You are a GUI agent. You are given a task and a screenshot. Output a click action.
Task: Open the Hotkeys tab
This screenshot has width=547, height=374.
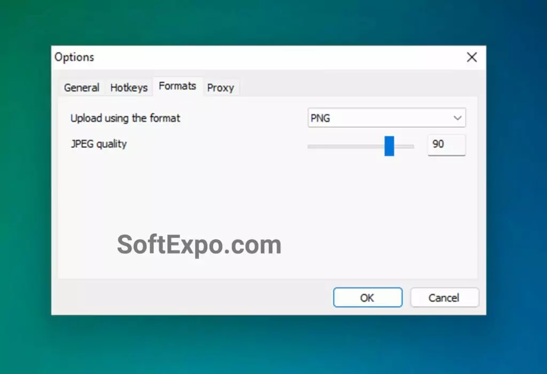128,87
